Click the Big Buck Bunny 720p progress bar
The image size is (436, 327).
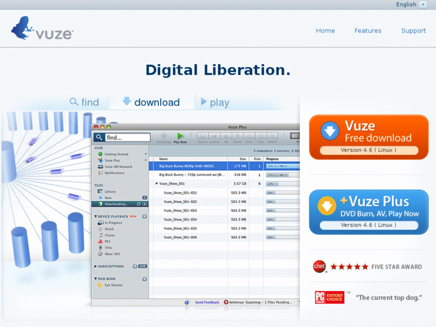pos(283,175)
